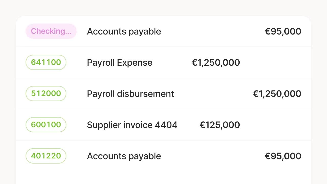Select €95,000 amount in the 401220 row

click(283, 156)
